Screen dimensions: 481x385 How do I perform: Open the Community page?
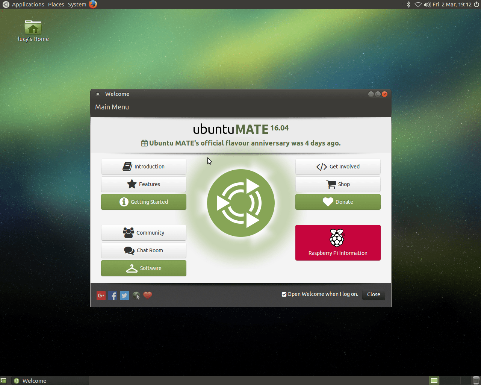144,233
